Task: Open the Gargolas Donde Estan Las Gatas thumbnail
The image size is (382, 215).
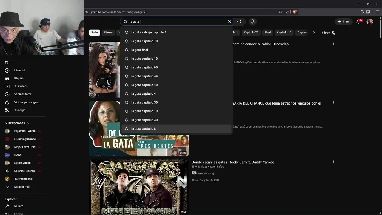Action: point(139,187)
